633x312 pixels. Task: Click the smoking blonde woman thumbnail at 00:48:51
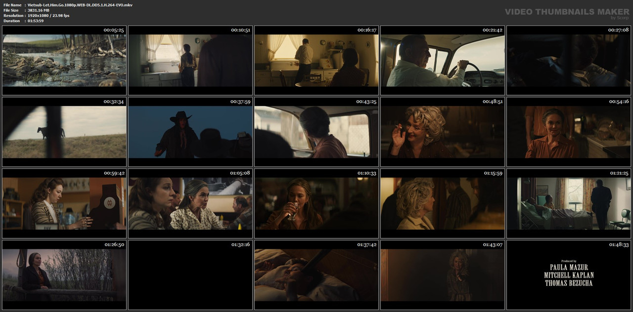[443, 132]
